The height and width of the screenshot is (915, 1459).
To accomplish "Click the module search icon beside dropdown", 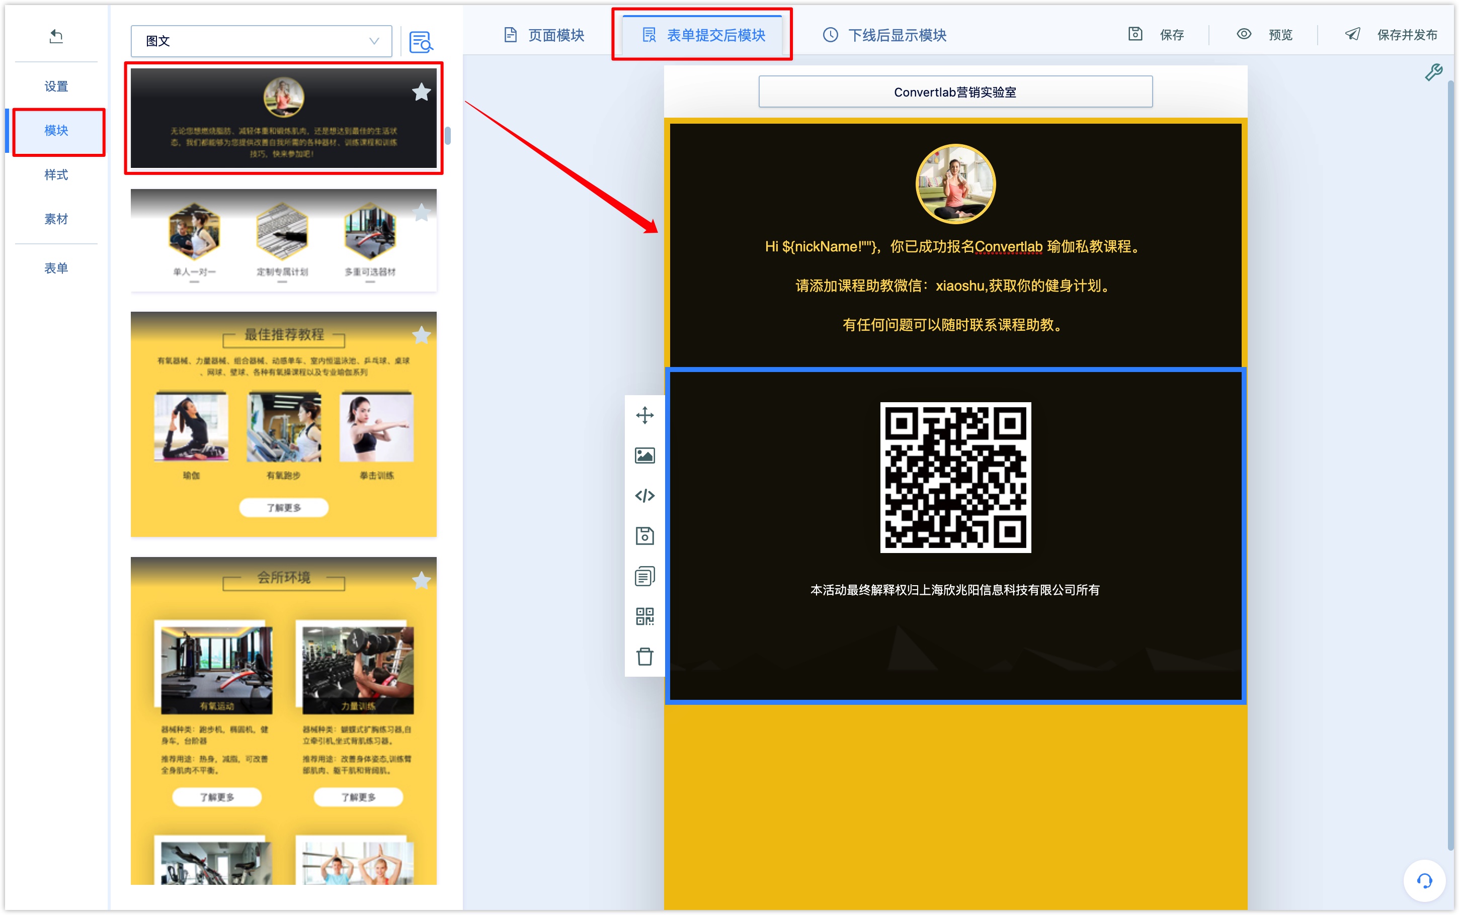I will coord(421,42).
